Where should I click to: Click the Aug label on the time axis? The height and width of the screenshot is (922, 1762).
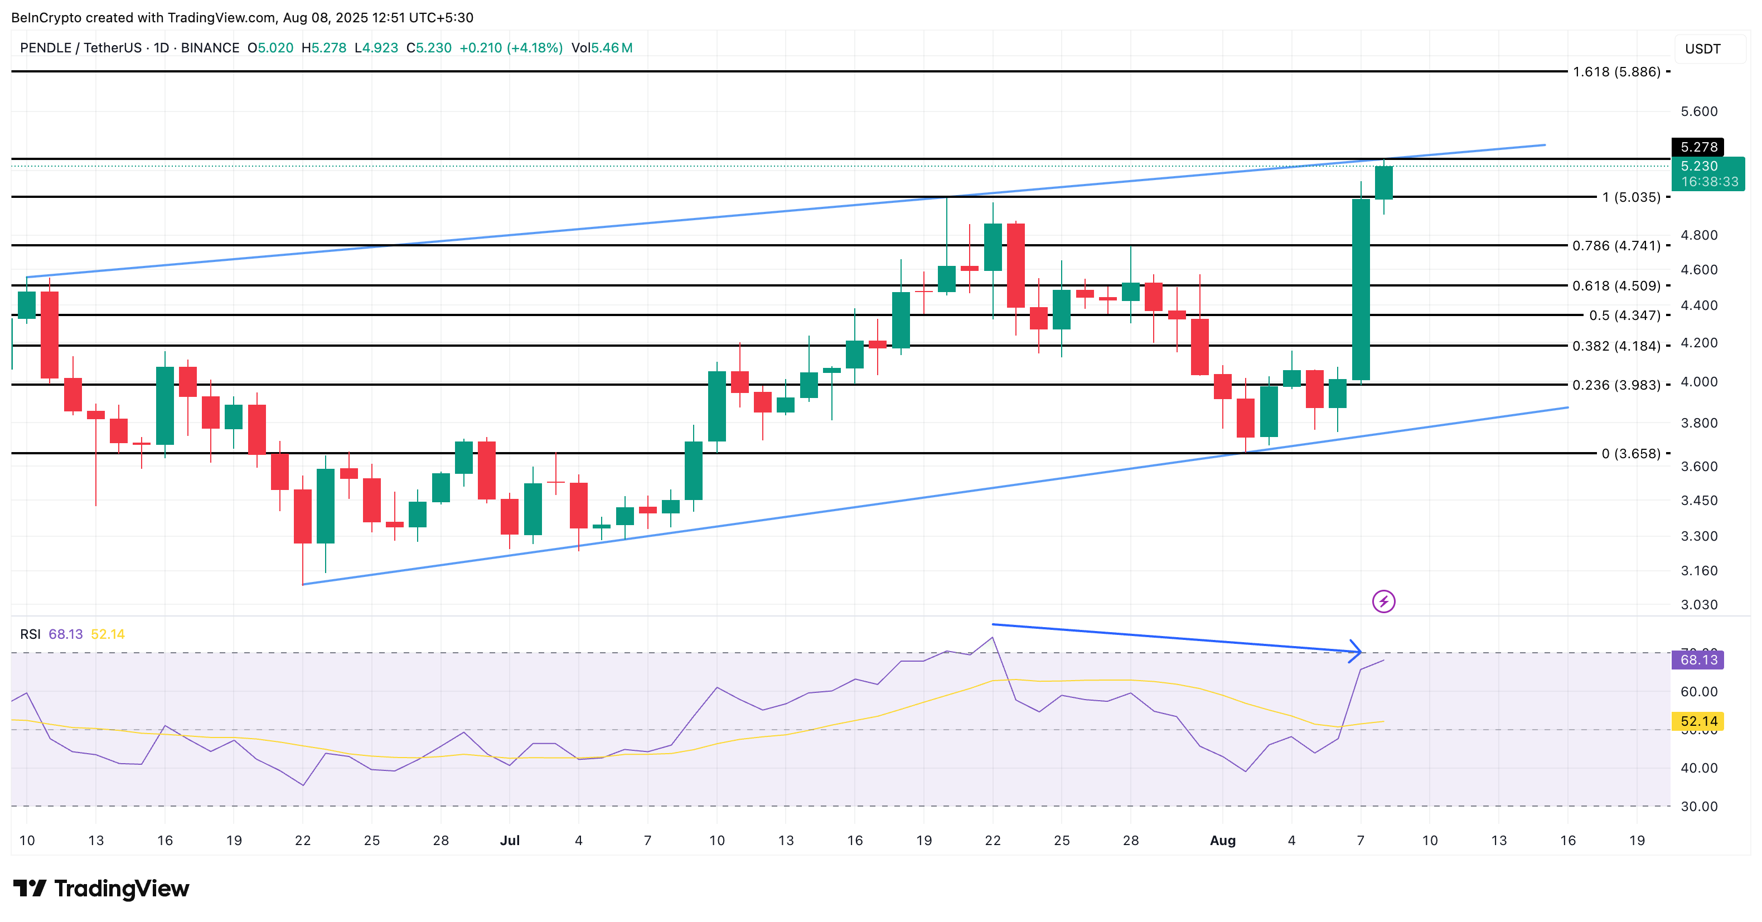tap(1223, 841)
